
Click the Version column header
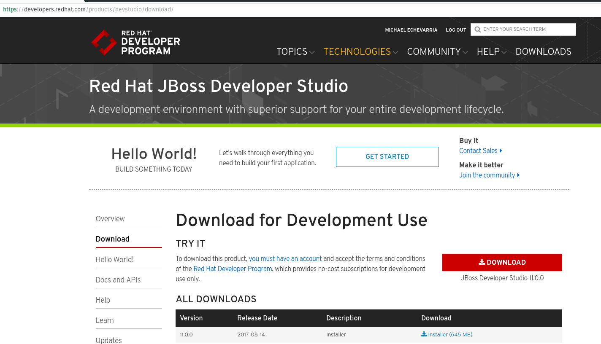191,318
